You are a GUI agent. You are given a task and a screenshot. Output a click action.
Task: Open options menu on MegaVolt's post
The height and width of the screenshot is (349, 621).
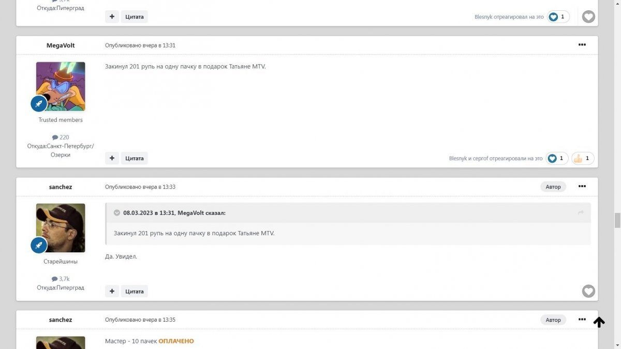(x=582, y=45)
